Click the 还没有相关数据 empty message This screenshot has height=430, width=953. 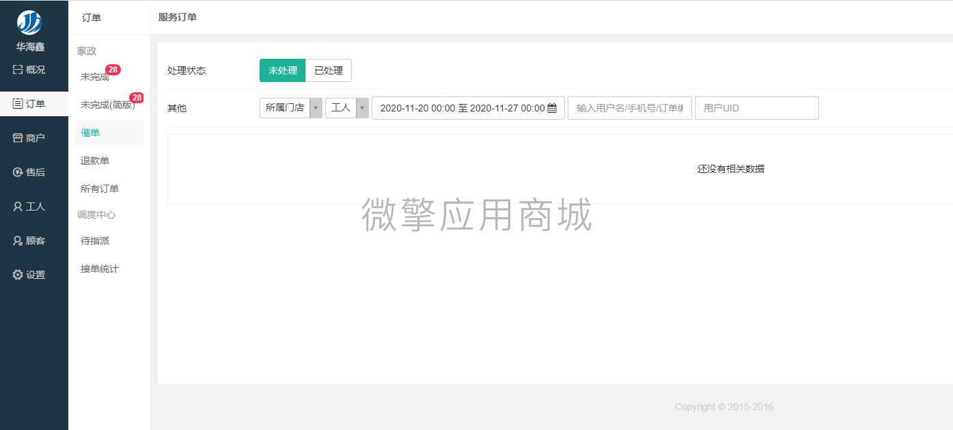pyautogui.click(x=731, y=169)
